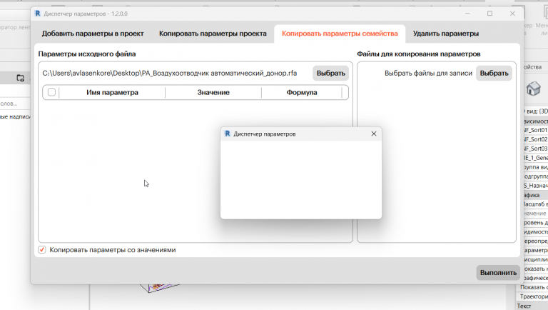548x310 pixels.
Task: Uncheck Копировать параметры со значениями
Action: [42, 250]
